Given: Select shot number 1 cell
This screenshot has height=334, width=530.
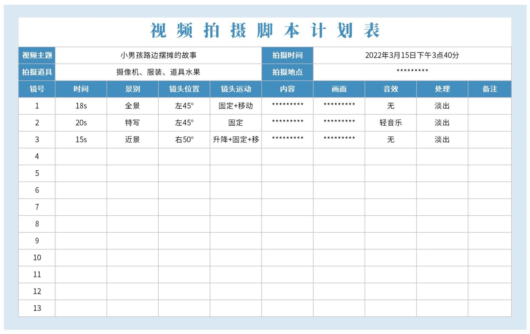Looking at the screenshot, I should click(37, 106).
